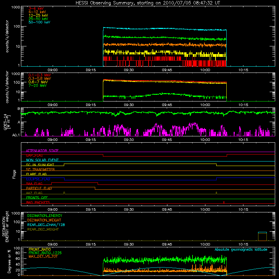
Task: Select the DECIMATION_WEIGHT legend label
Action: [x=44, y=220]
